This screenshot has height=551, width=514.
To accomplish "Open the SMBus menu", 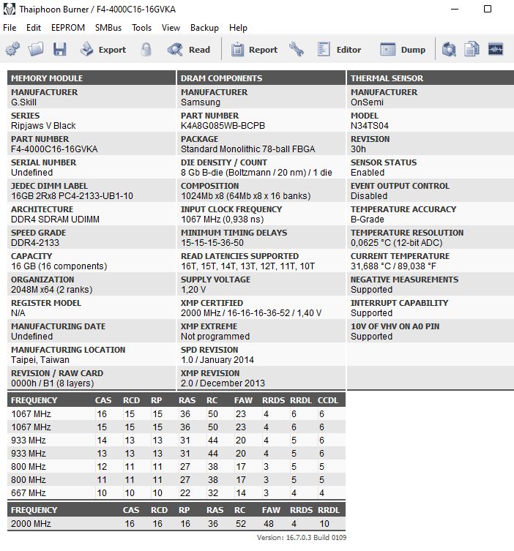I will (108, 28).
